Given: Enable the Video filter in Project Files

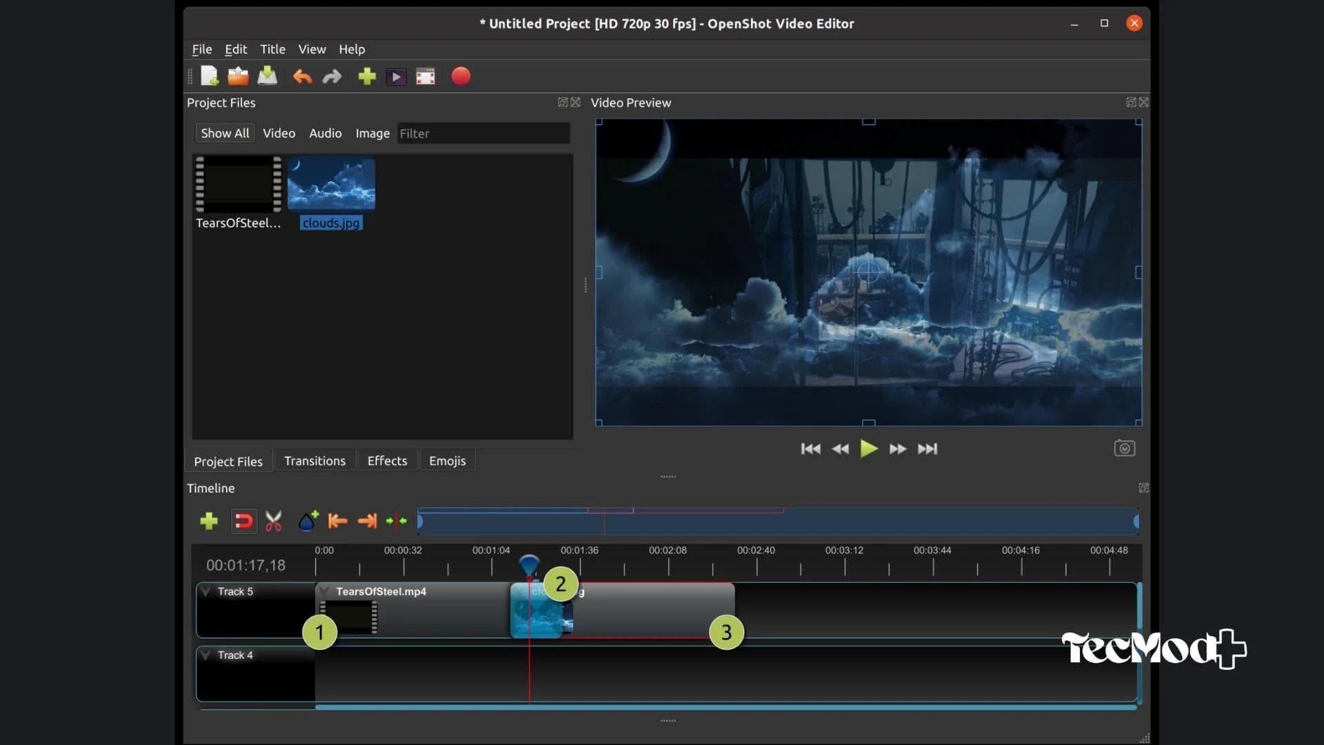Looking at the screenshot, I should click(x=279, y=133).
